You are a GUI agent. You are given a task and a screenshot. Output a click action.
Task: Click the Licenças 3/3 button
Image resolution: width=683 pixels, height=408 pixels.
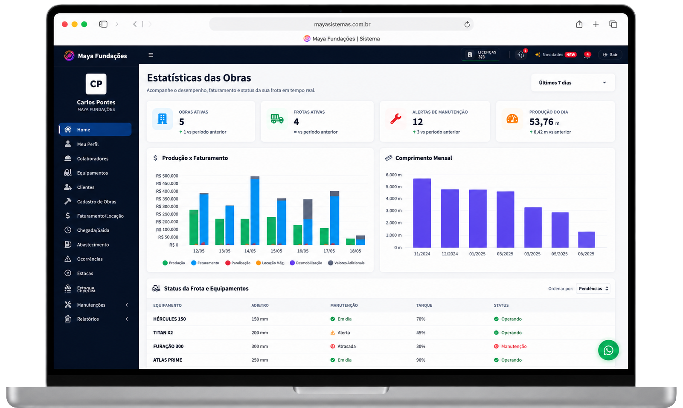click(x=480, y=55)
